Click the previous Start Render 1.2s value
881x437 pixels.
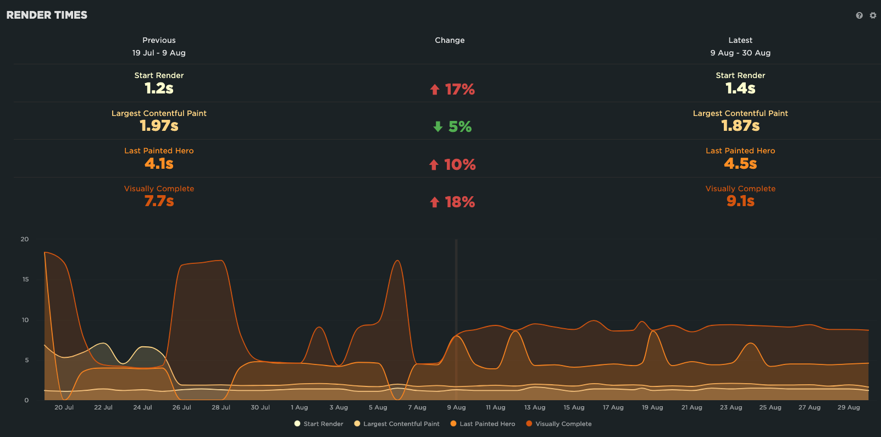[159, 88]
